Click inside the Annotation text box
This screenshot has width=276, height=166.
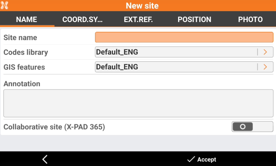[138, 103]
